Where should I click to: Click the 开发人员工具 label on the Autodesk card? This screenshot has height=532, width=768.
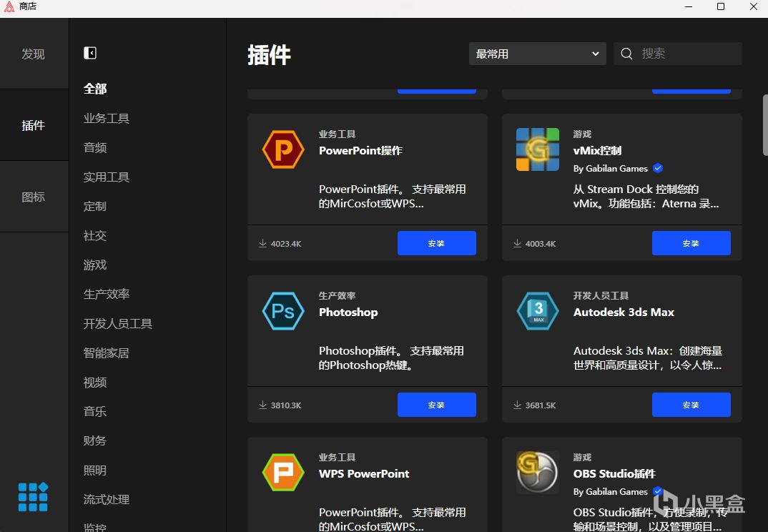(601, 296)
